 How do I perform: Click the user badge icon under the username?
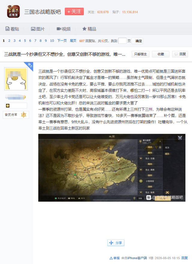(8, 105)
